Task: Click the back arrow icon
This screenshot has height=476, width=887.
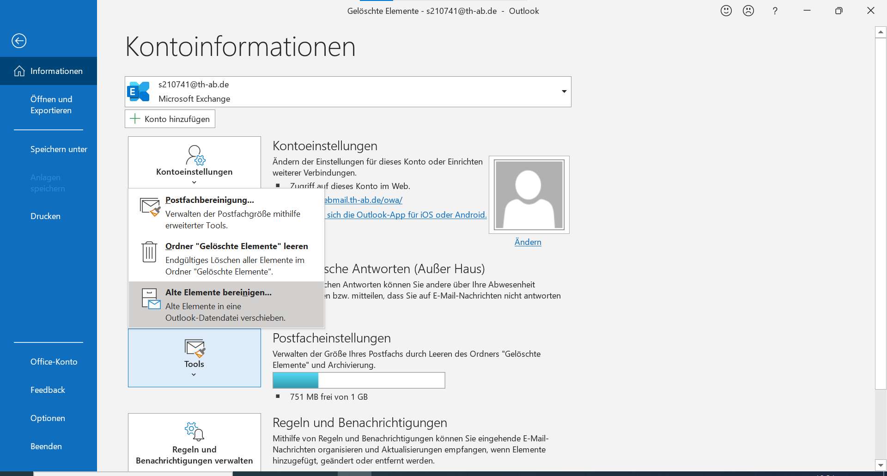Action: (19, 41)
